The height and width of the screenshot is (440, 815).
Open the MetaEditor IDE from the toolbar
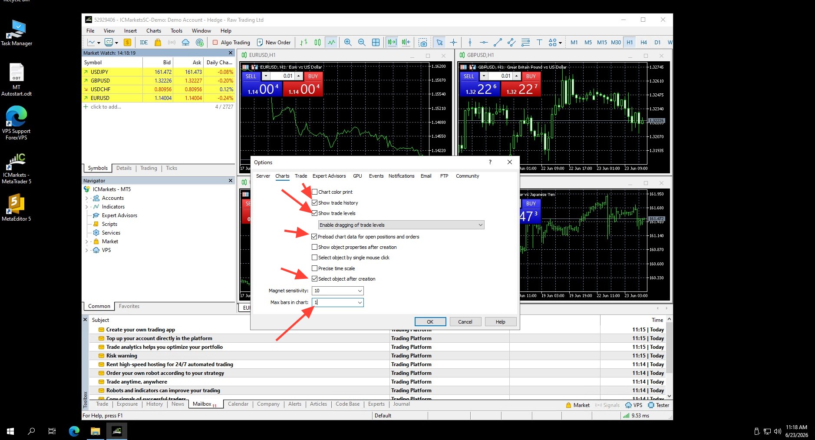(144, 42)
